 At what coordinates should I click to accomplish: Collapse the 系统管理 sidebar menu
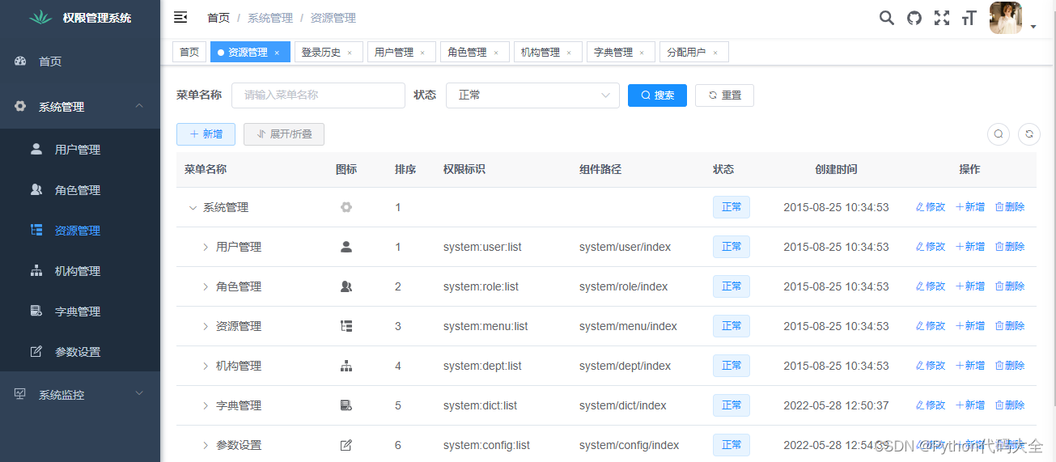pos(80,107)
